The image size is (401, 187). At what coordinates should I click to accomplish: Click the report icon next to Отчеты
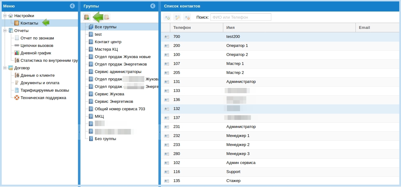(11, 30)
